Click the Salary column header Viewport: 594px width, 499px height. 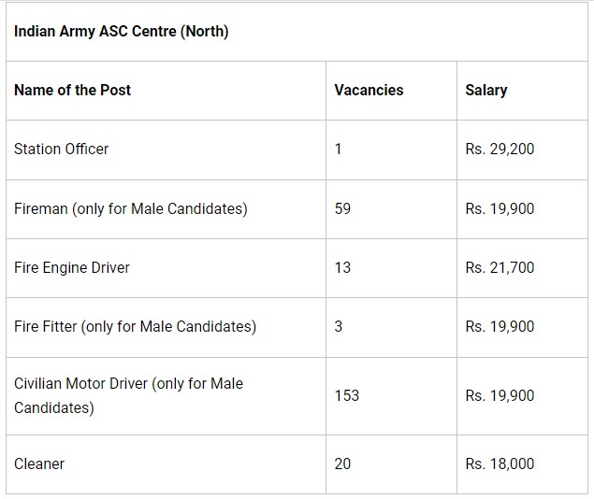coord(486,90)
